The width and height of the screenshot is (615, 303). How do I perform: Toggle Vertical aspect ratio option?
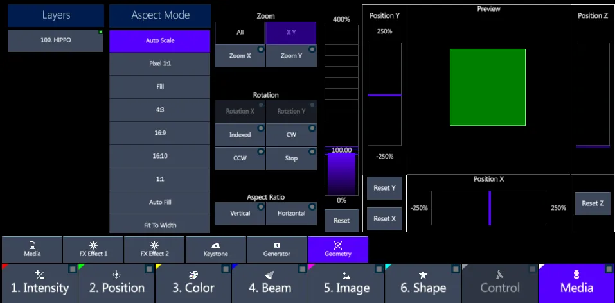pyautogui.click(x=240, y=213)
